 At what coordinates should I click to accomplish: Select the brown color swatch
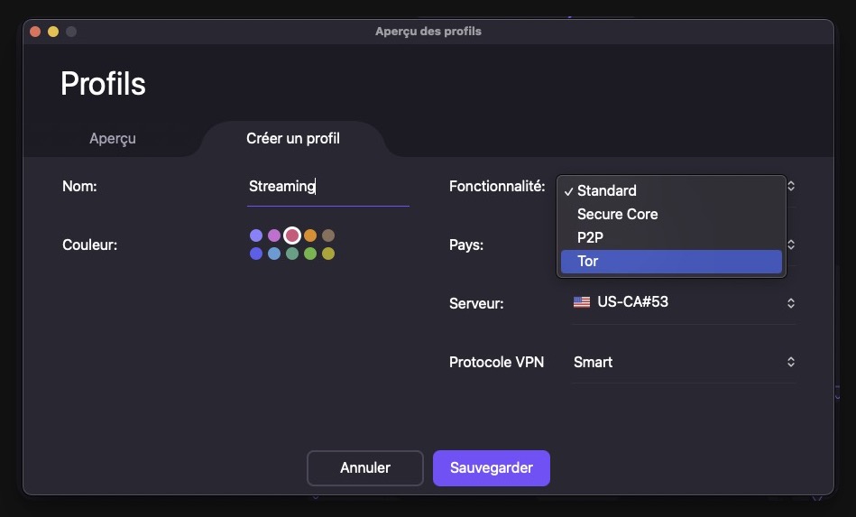[x=328, y=235]
